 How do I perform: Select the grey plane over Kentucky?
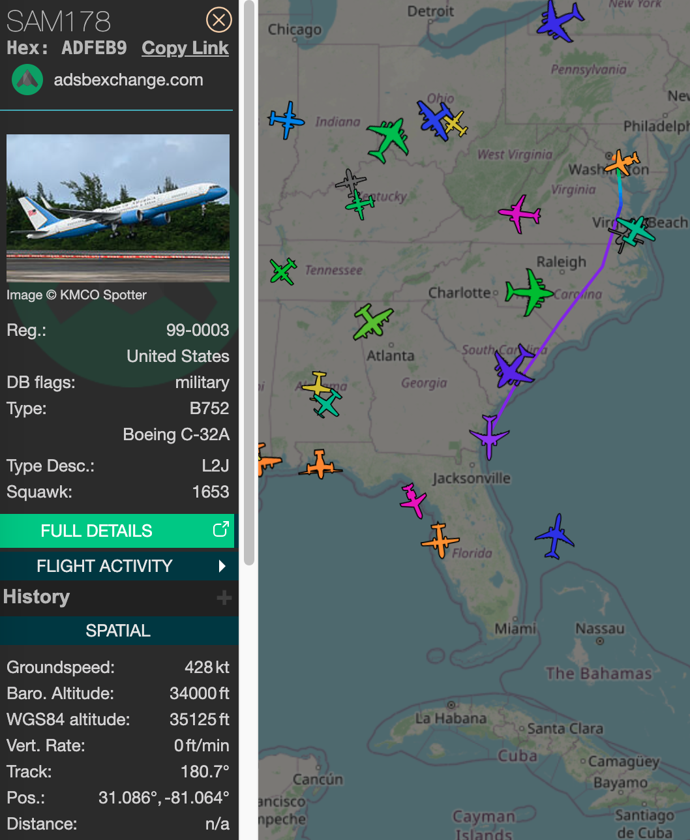pyautogui.click(x=350, y=181)
